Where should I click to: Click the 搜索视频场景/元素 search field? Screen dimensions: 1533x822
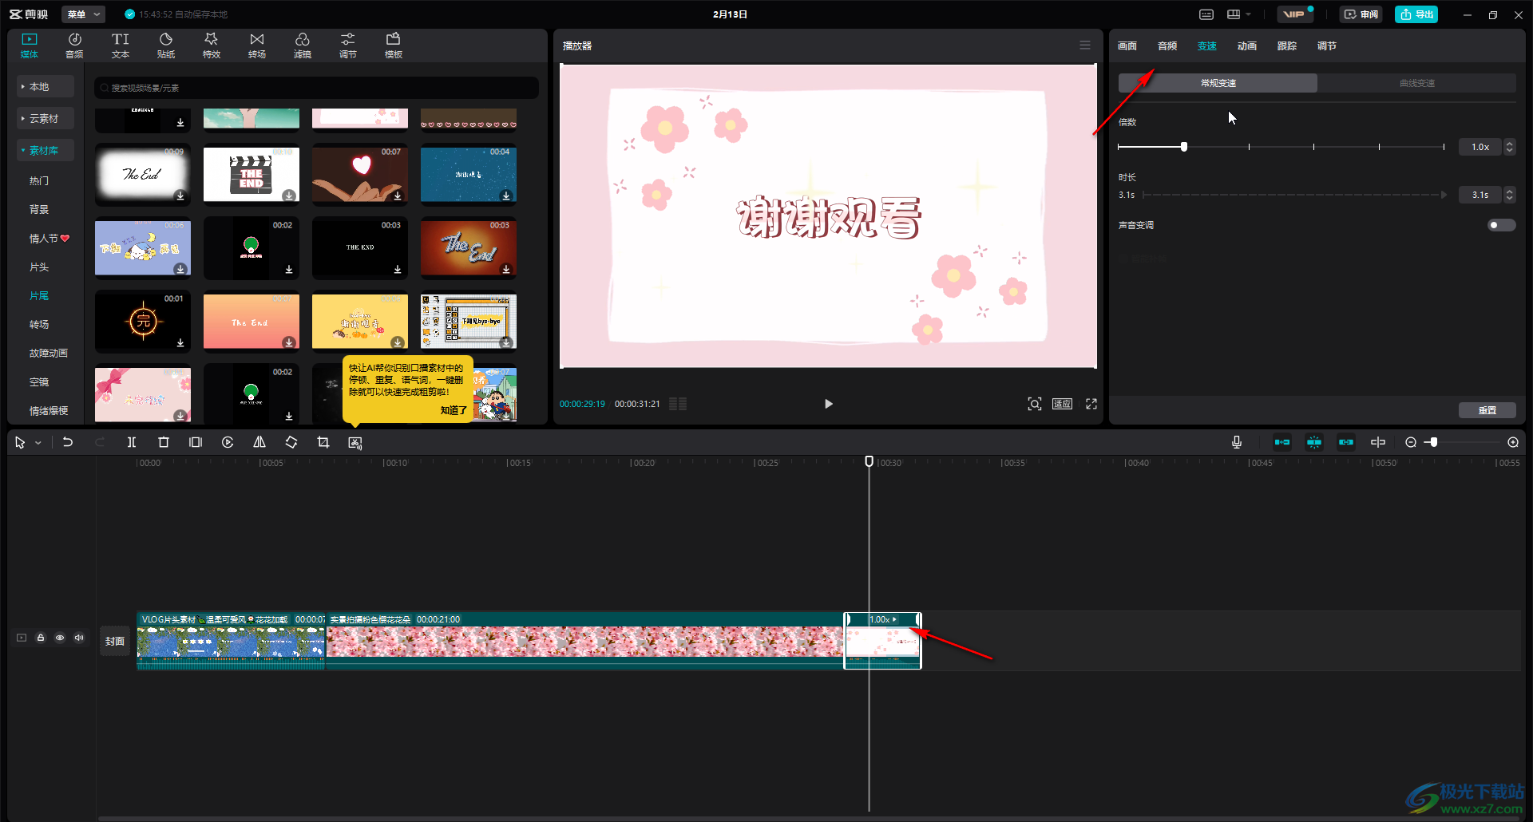coord(316,88)
